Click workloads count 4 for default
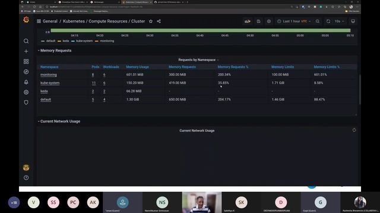380x213 pixels. (x=104, y=99)
